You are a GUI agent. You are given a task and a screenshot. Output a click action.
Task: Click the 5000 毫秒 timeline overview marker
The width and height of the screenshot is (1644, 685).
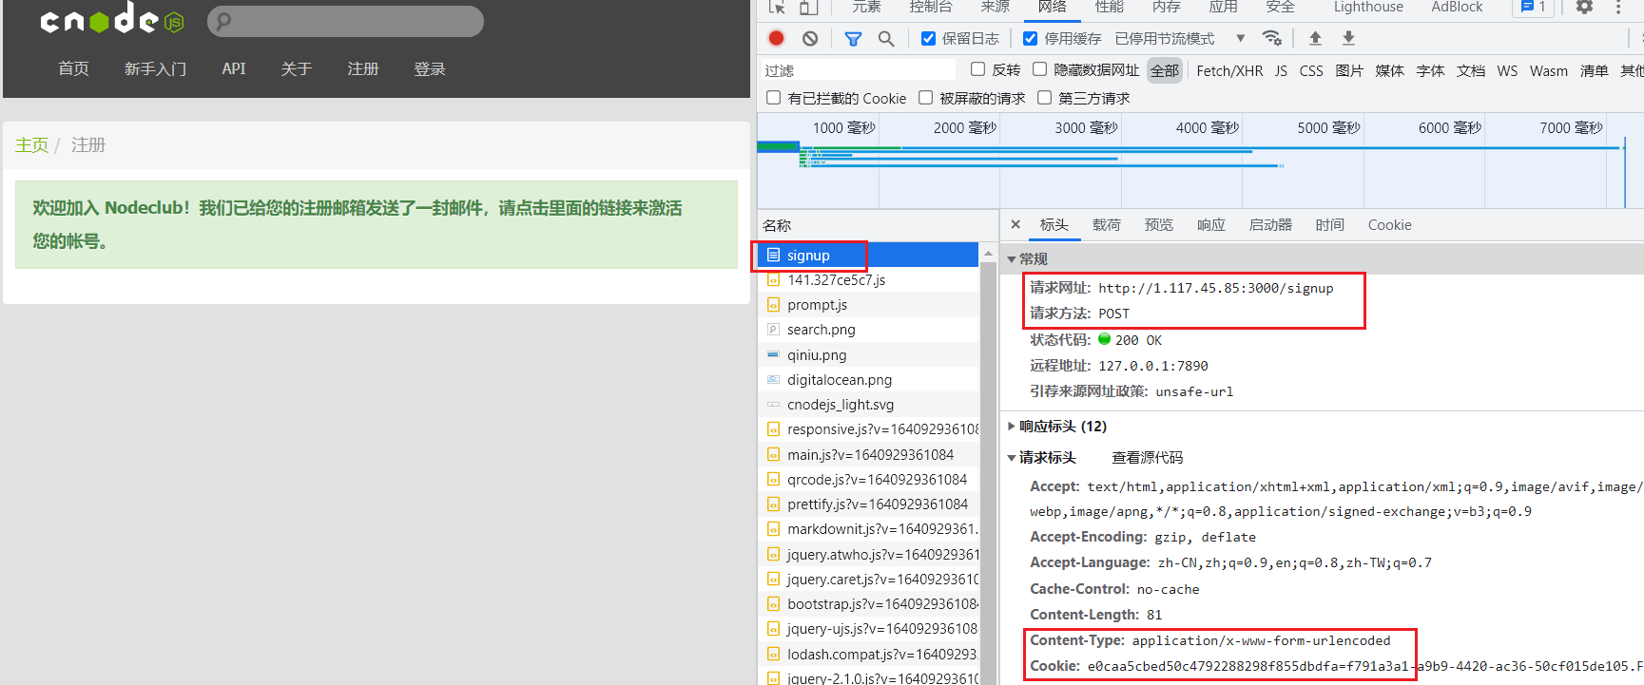1328,127
